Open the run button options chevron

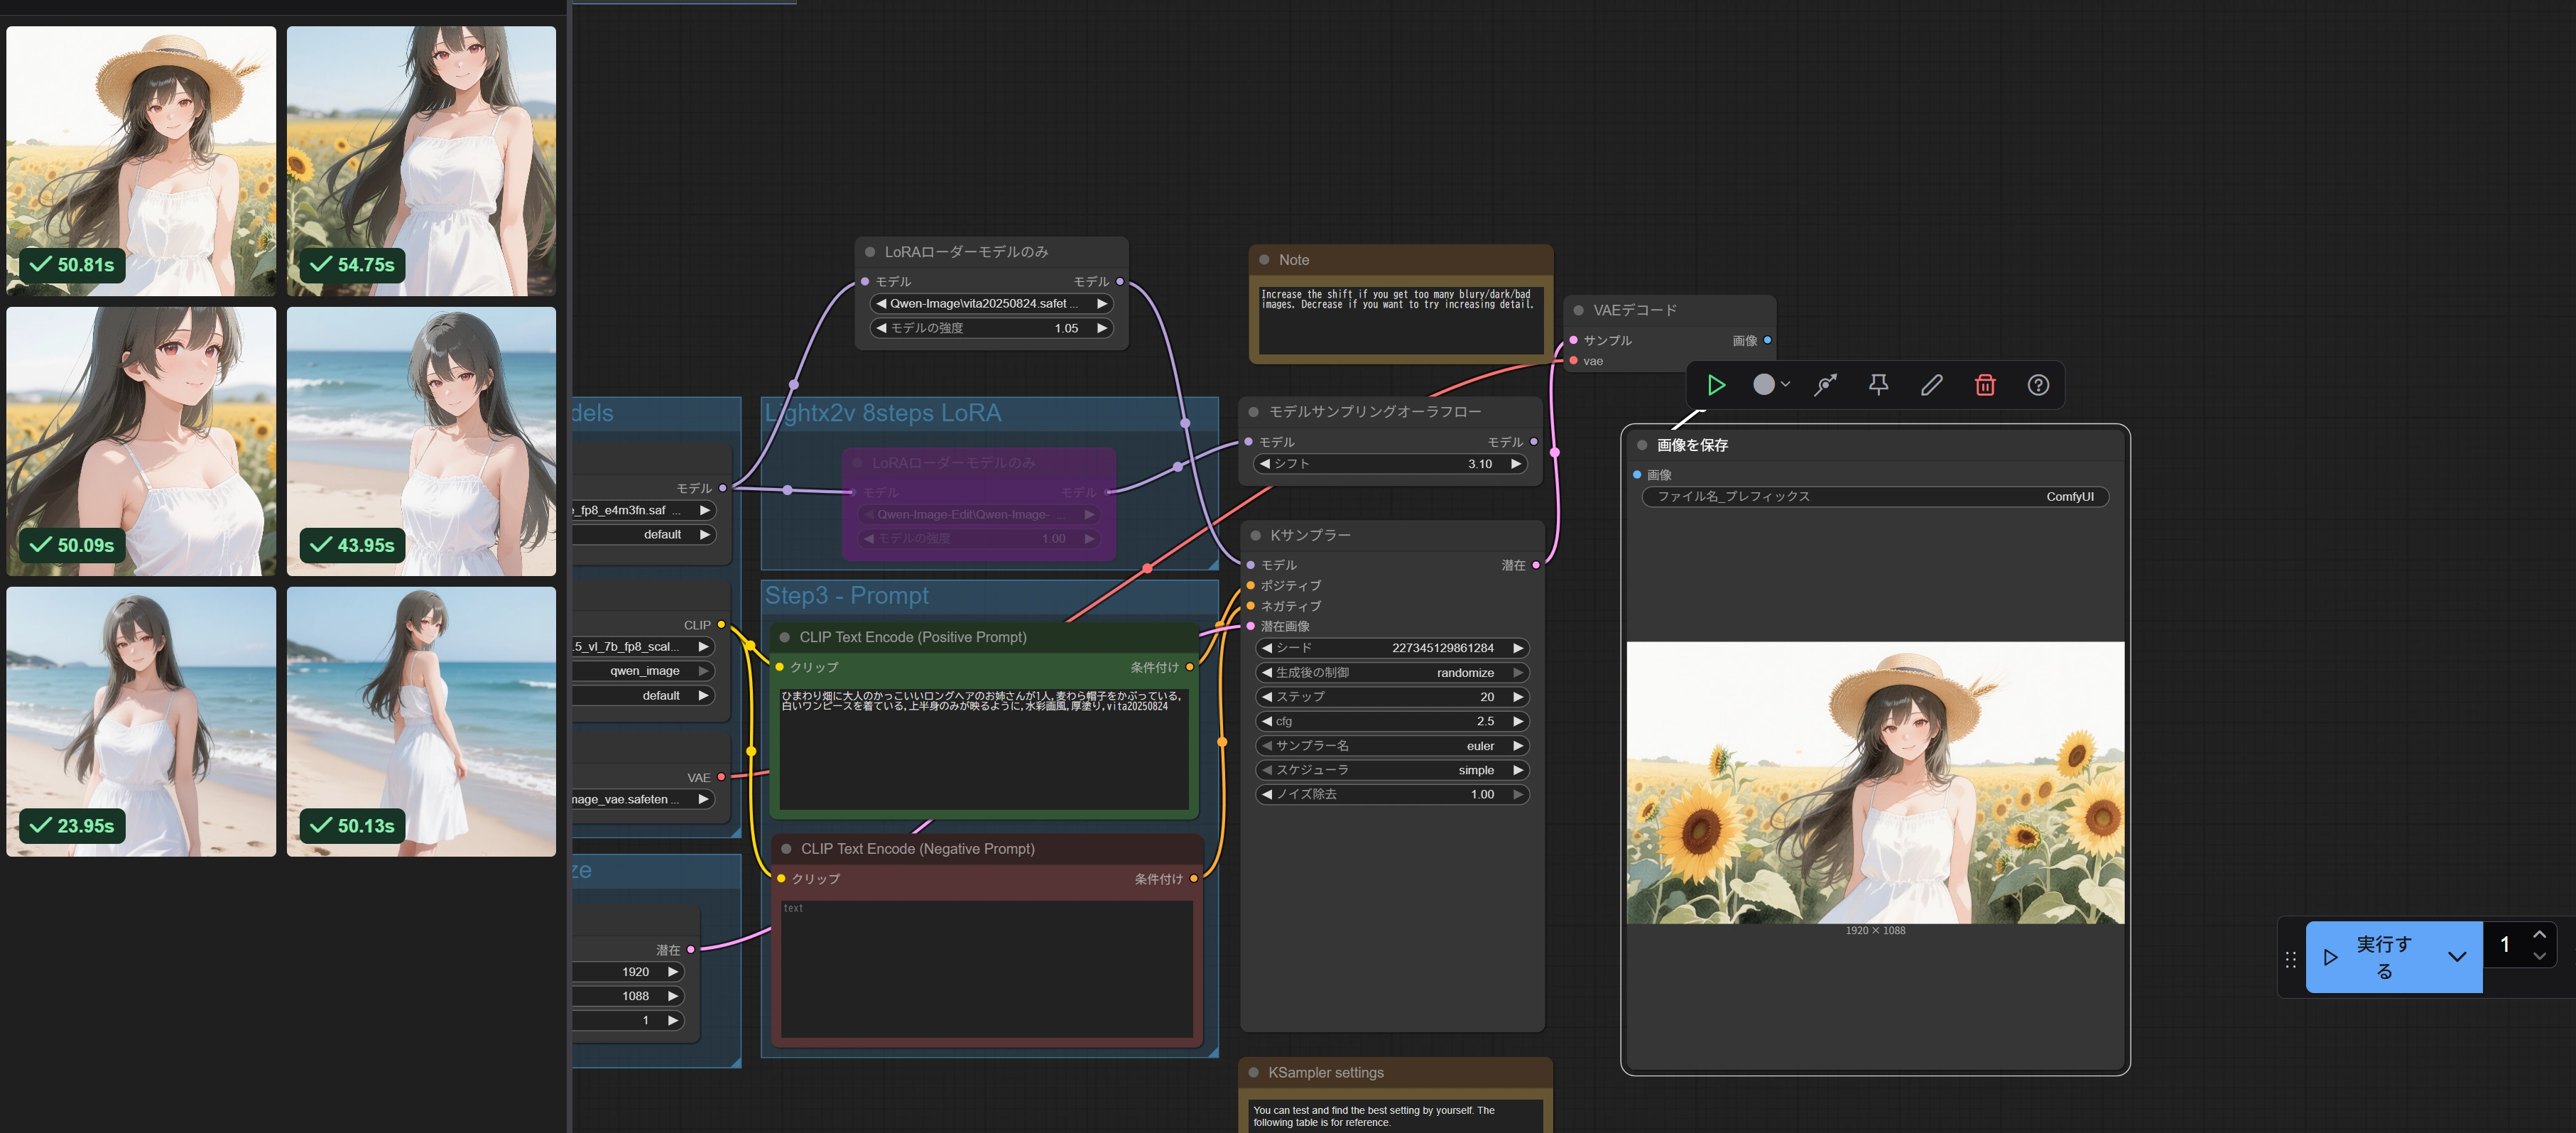click(x=2457, y=957)
